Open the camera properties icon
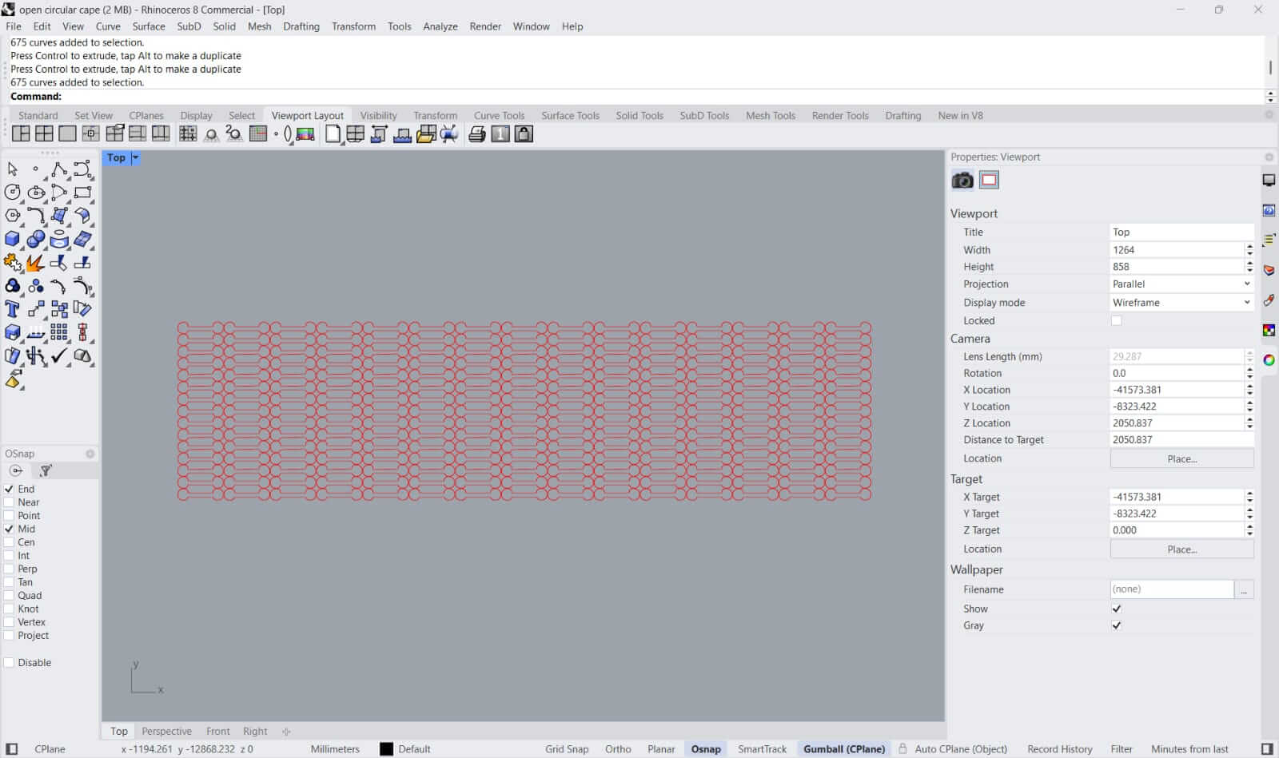The height and width of the screenshot is (758, 1279). (962, 181)
